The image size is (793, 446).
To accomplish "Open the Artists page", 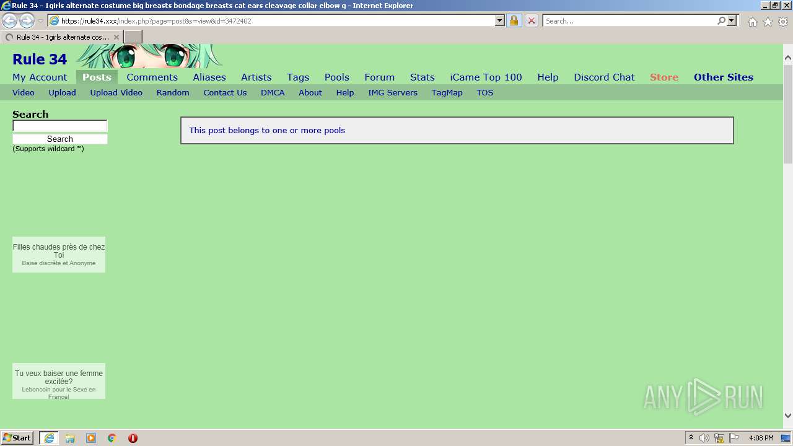I will point(256,77).
